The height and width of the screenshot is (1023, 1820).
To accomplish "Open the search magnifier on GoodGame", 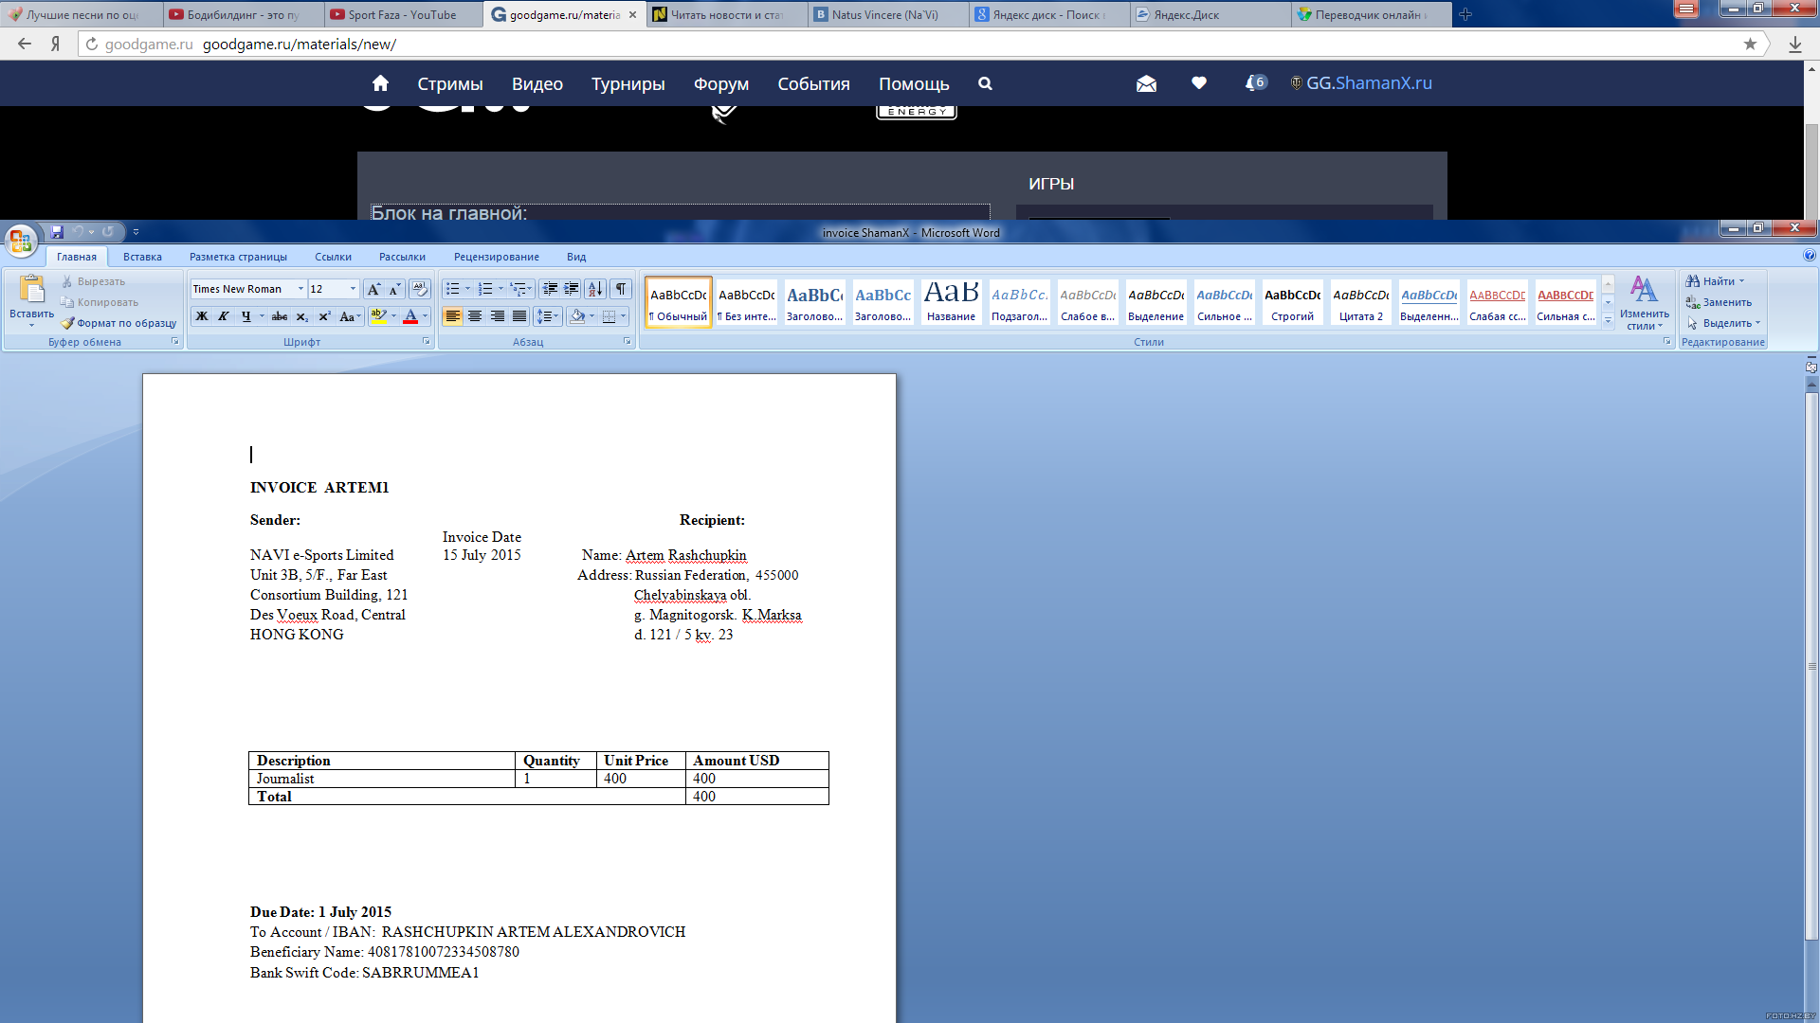I will tap(985, 83).
